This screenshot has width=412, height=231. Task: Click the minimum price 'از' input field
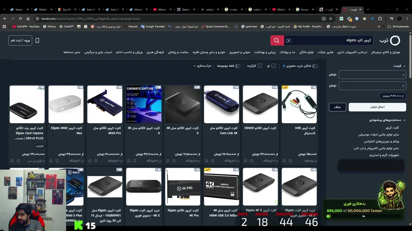[x=372, y=74]
